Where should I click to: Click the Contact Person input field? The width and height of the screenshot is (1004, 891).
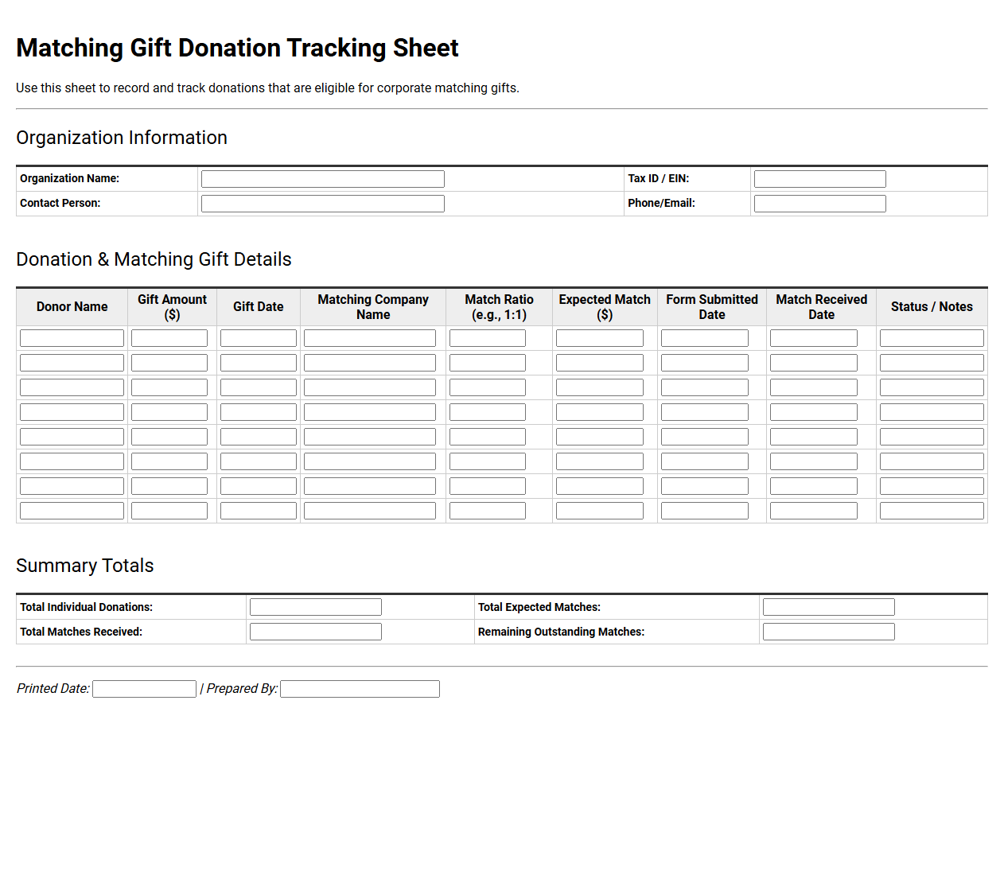coord(323,204)
